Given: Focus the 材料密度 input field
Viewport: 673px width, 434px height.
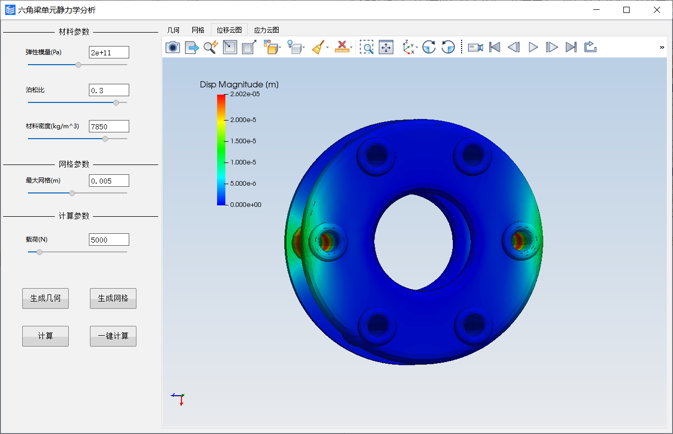Looking at the screenshot, I should pyautogui.click(x=109, y=126).
